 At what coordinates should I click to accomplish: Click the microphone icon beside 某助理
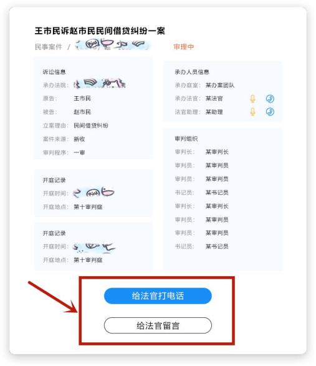[x=252, y=112]
